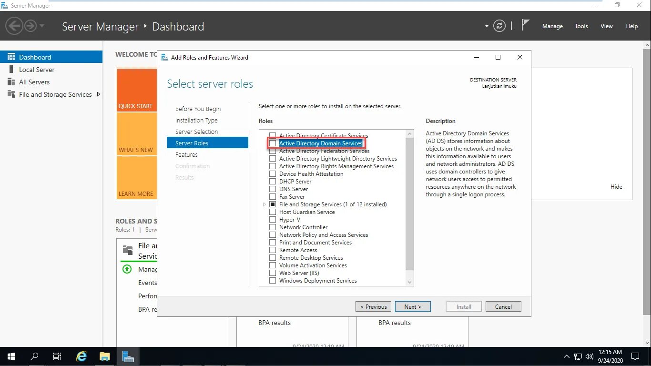Select the Network Controller role text
651x366 pixels.
click(x=304, y=227)
